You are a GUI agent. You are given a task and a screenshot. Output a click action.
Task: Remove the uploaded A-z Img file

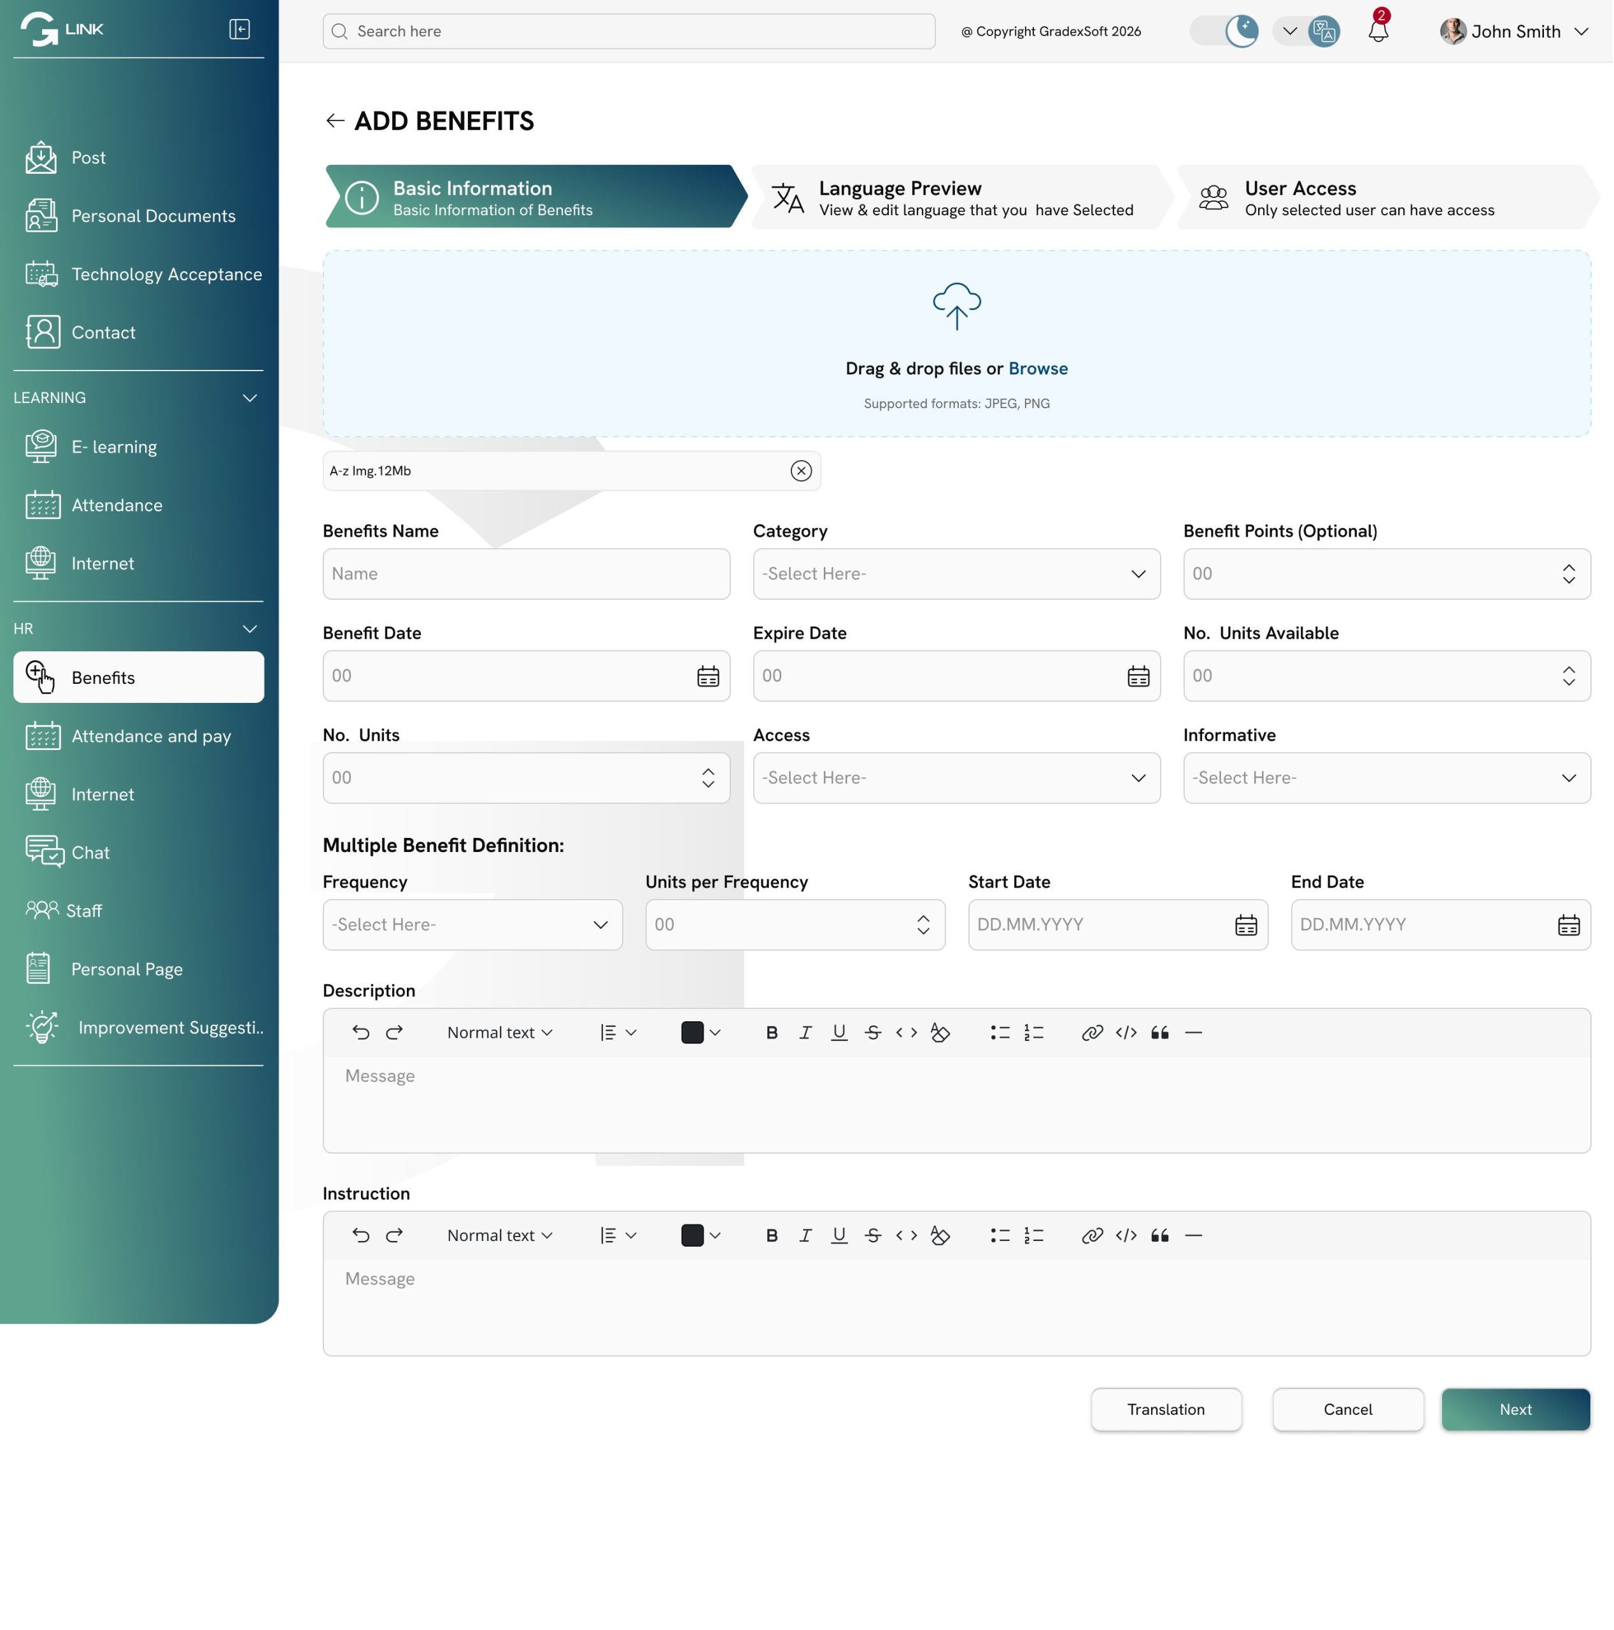801,471
